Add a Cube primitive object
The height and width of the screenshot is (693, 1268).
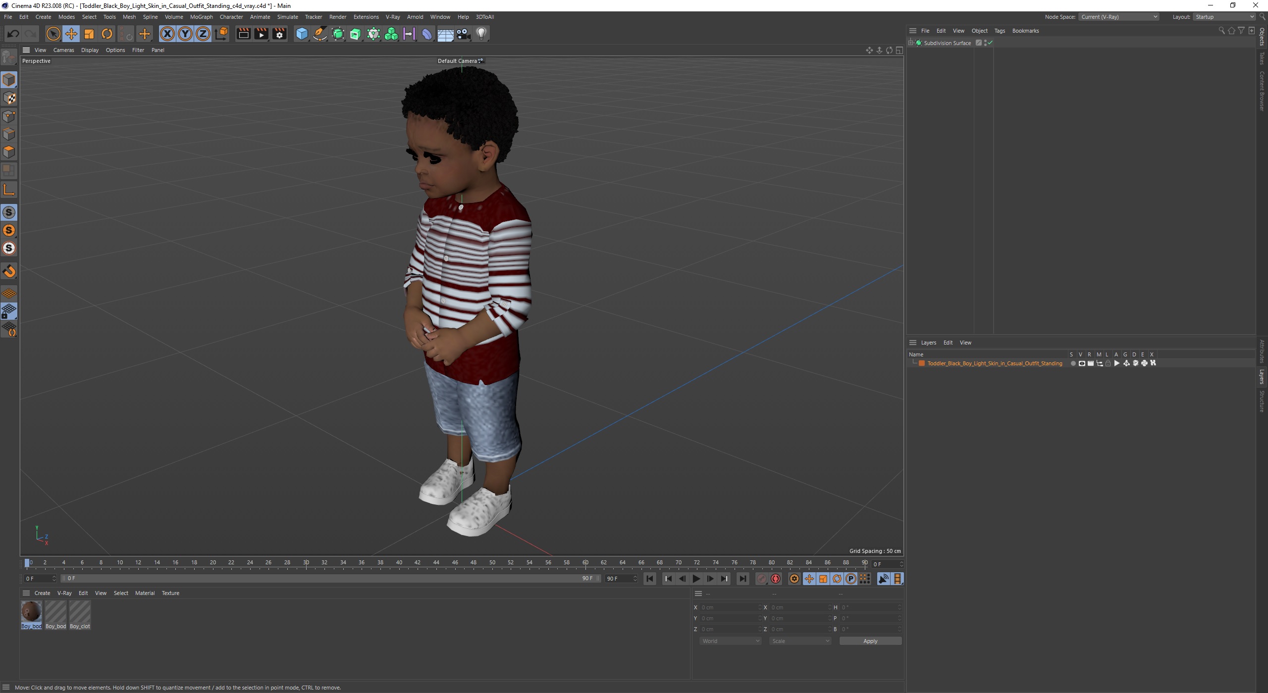point(302,34)
